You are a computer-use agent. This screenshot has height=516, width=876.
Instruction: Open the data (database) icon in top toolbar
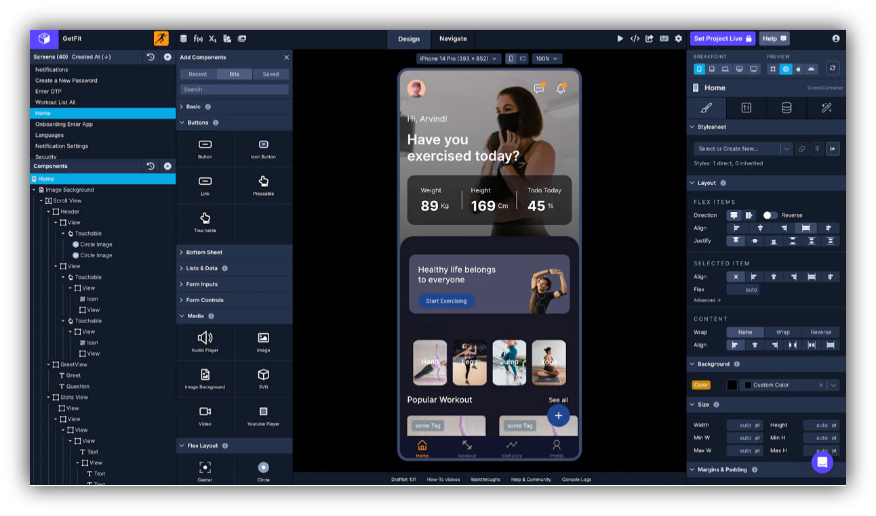tap(183, 39)
